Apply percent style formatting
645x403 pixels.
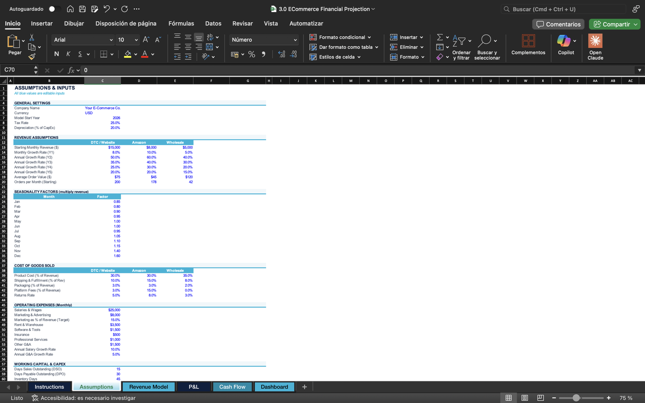[x=252, y=54]
